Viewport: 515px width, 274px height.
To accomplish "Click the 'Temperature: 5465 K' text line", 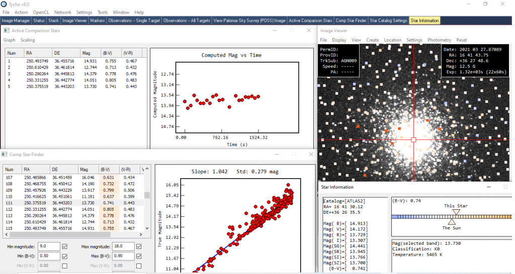I will point(417,254).
